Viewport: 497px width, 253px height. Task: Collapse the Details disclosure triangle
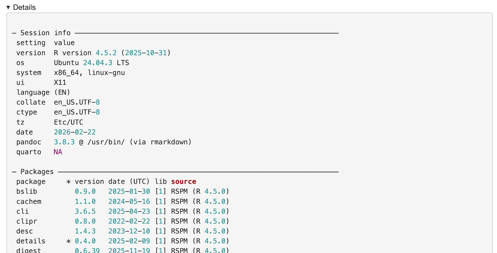pyautogui.click(x=8, y=7)
